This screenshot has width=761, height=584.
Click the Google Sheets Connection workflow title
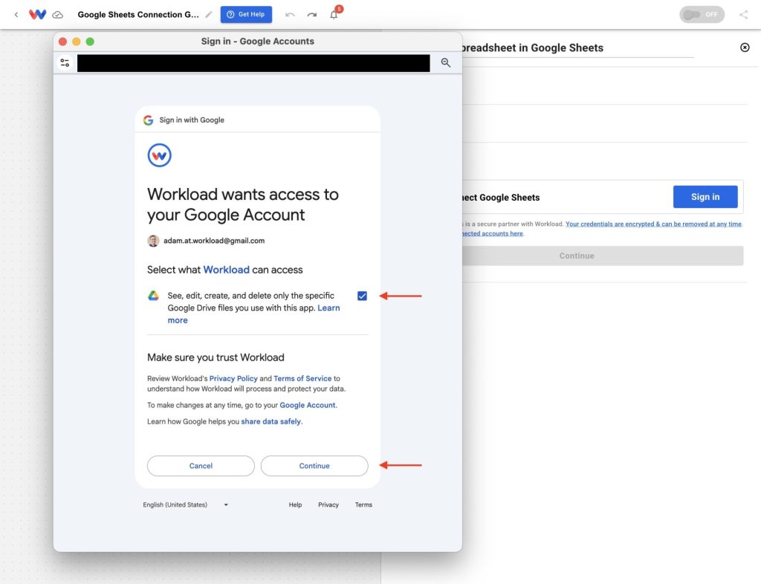pyautogui.click(x=138, y=15)
